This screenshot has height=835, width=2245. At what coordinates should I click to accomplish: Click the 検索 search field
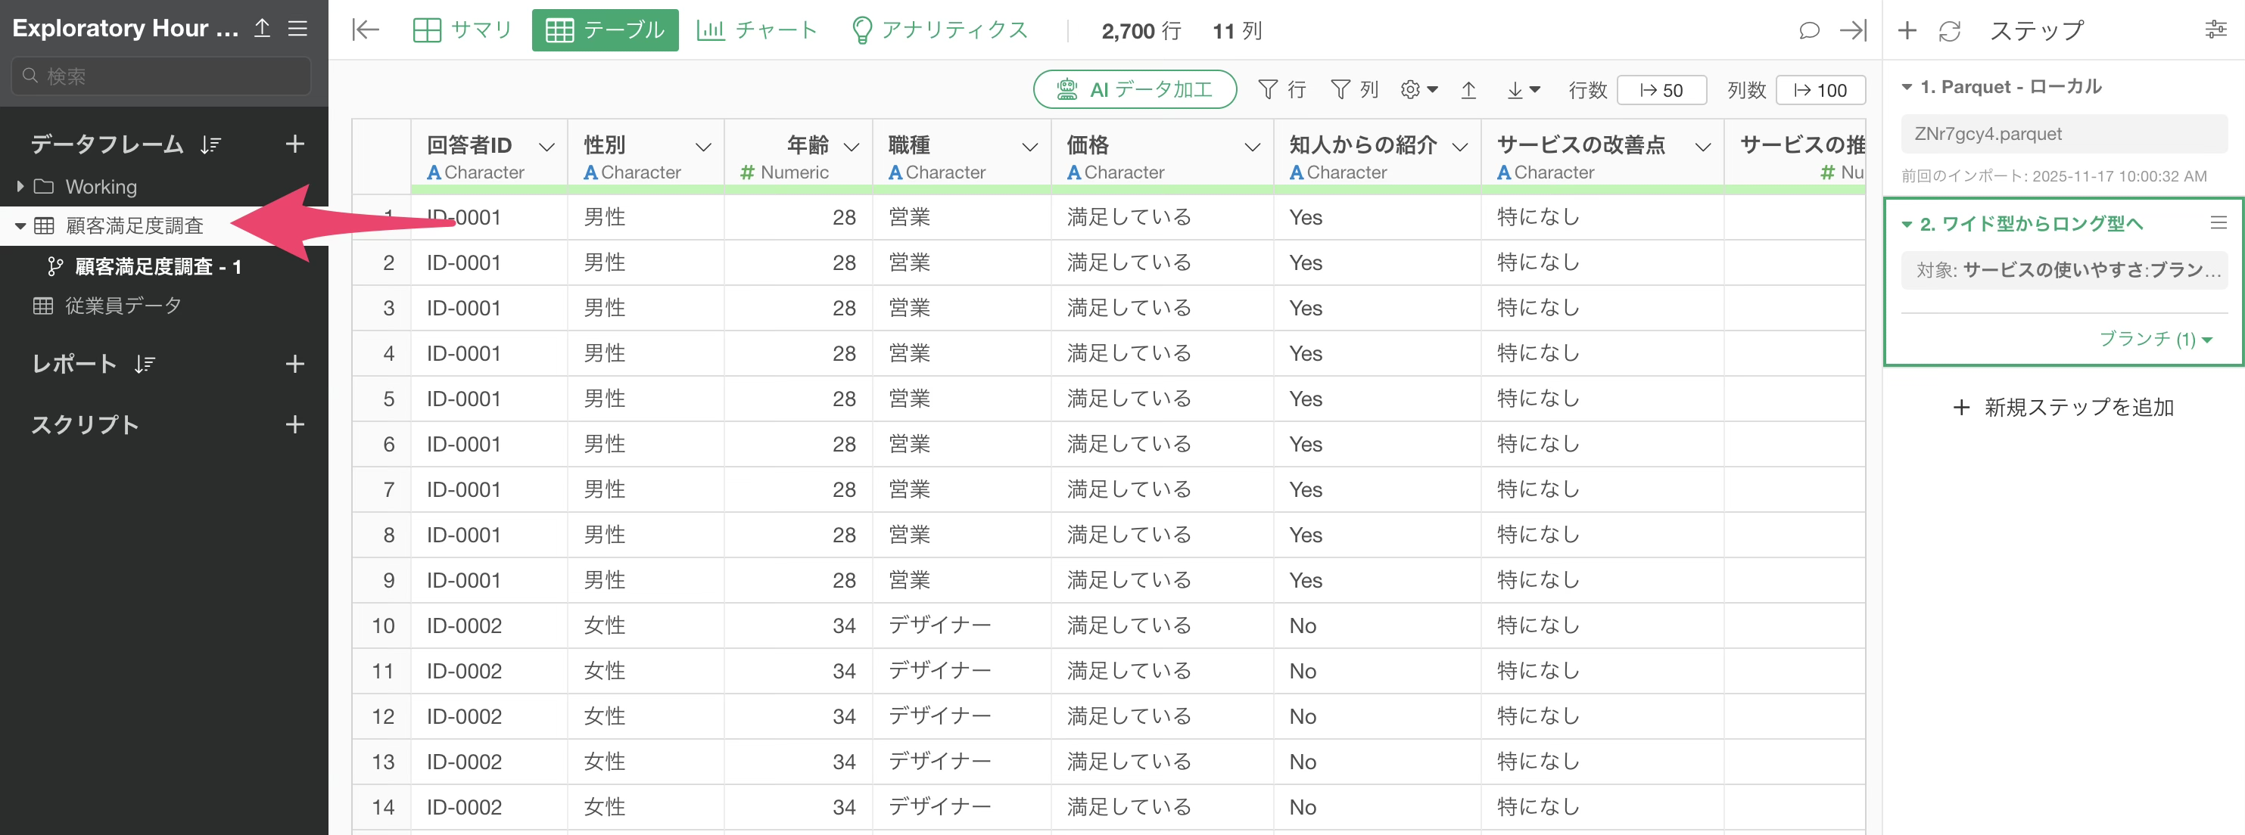coord(161,76)
